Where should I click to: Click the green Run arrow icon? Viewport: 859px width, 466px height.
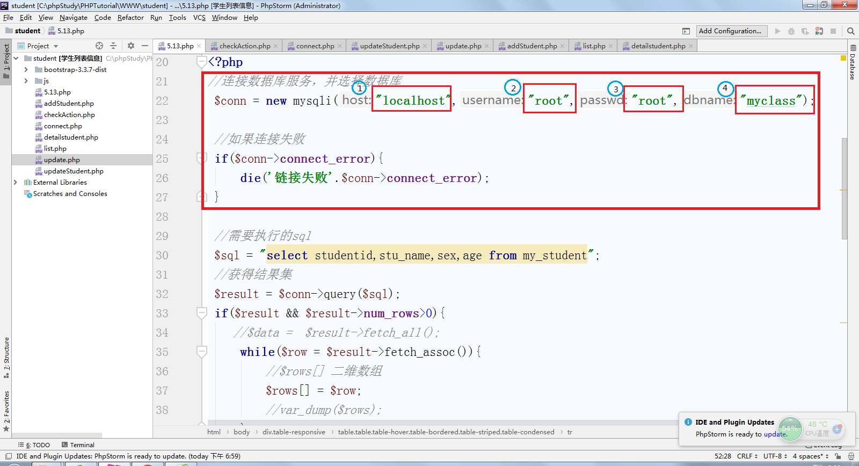(x=777, y=31)
